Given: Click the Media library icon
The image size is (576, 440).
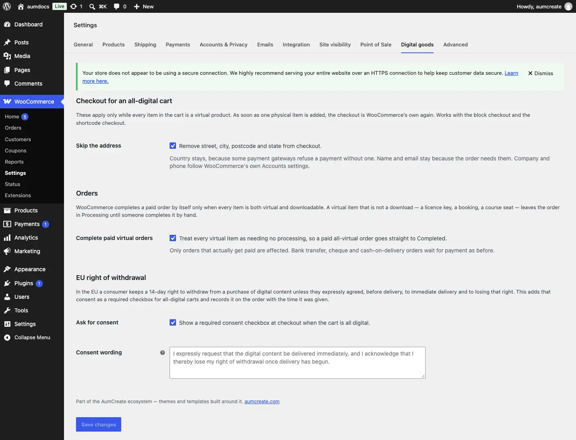Looking at the screenshot, I should click(7, 56).
